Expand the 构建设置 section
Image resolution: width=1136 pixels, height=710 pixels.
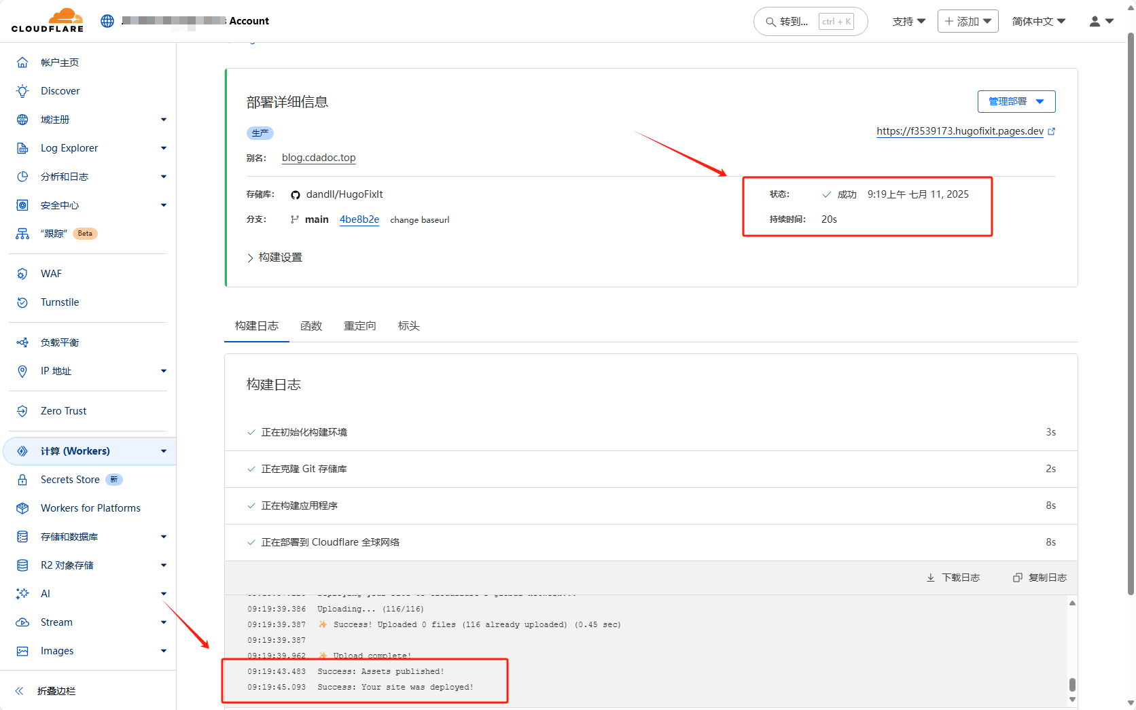(x=275, y=258)
